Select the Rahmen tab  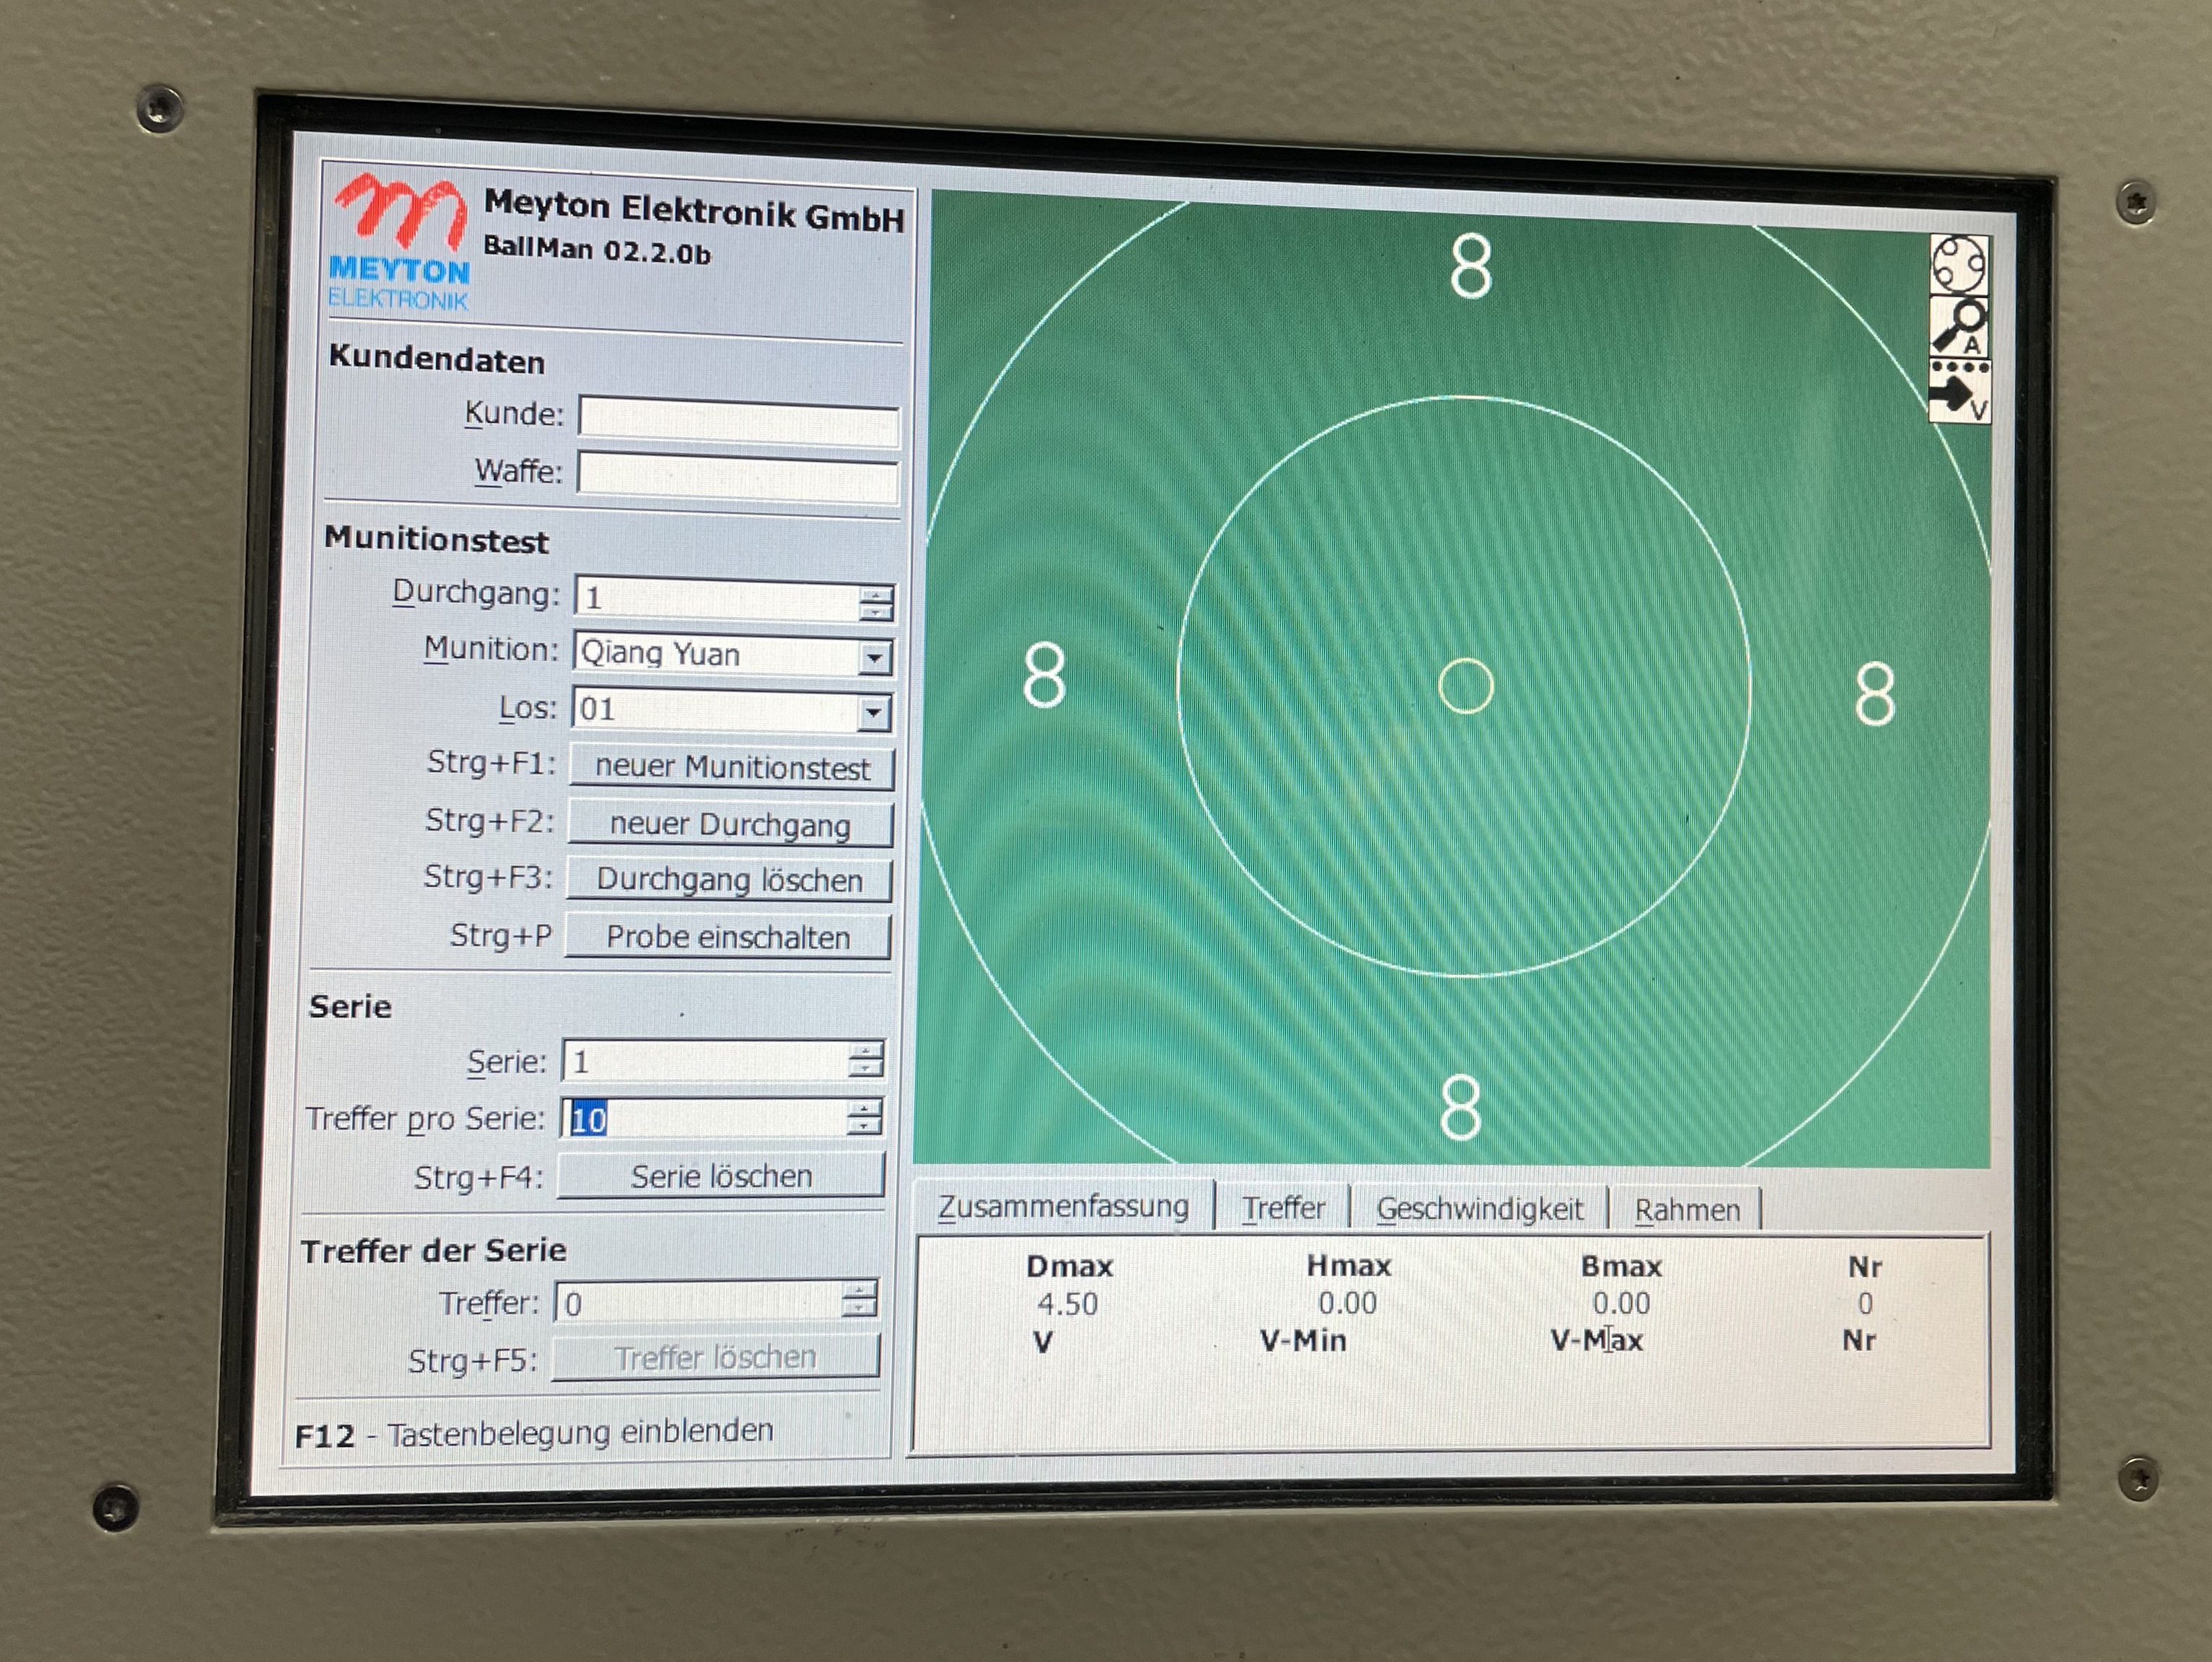click(x=1686, y=1210)
